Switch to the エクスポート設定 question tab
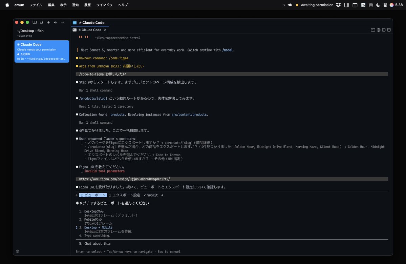 (x=125, y=195)
